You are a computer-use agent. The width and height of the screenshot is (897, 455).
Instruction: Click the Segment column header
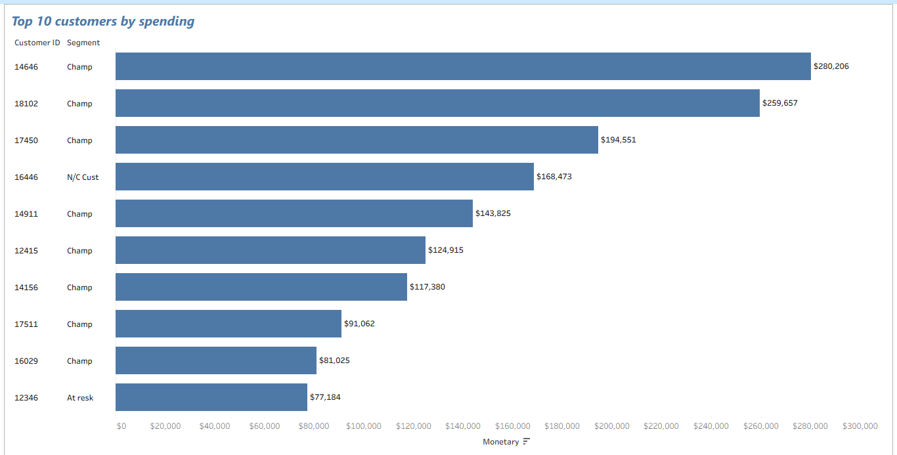tap(83, 43)
